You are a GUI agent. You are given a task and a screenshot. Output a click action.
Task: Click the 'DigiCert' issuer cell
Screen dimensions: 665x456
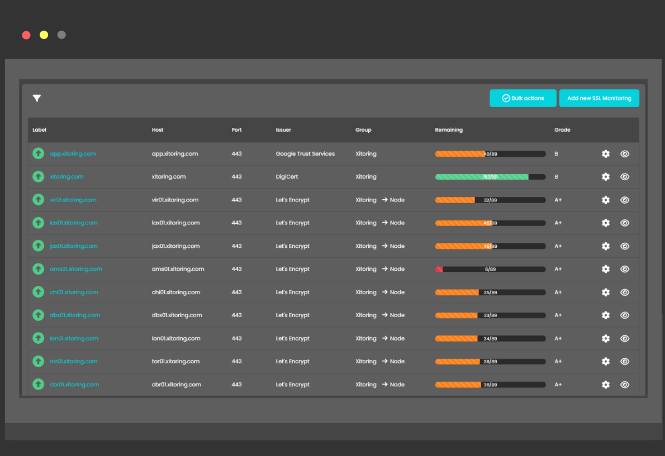tap(287, 176)
